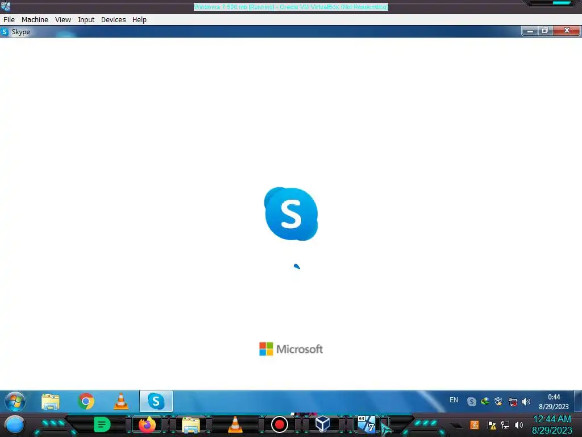Viewport: 582px width, 437px height.
Task: Open the Input menu
Action: 86,20
